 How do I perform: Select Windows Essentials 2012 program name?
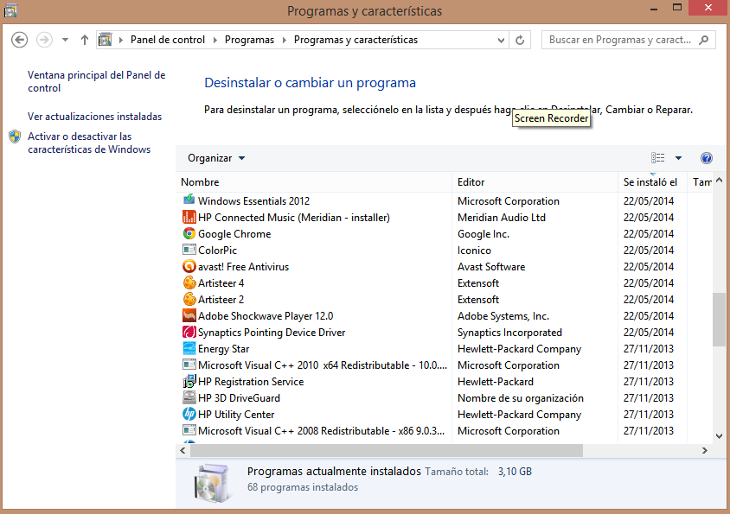pyautogui.click(x=253, y=201)
